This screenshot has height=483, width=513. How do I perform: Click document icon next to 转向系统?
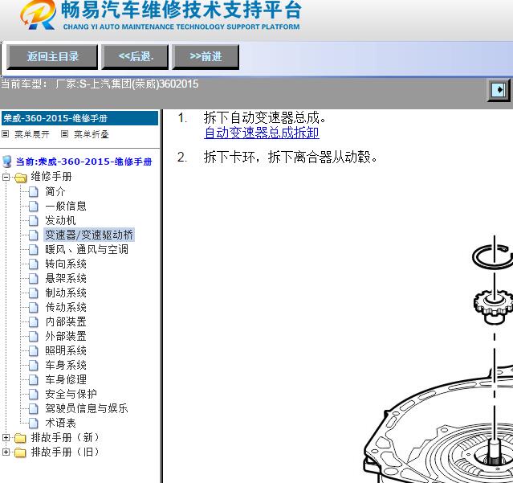click(34, 264)
